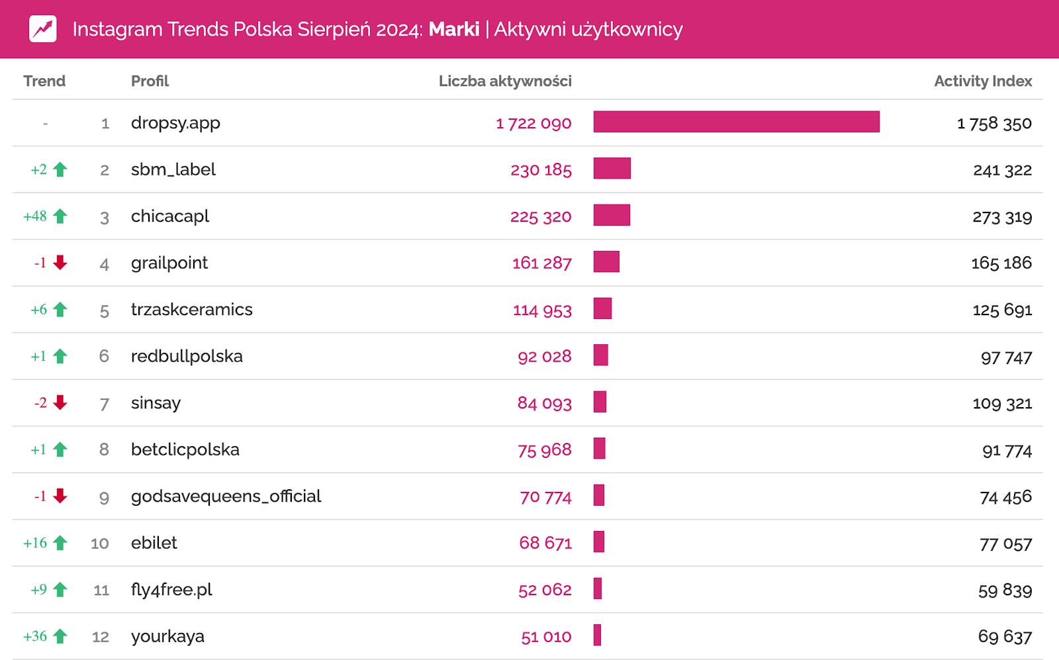The width and height of the screenshot is (1059, 660).
Task: Click the Liczba aktywności column header
Action: [x=504, y=81]
